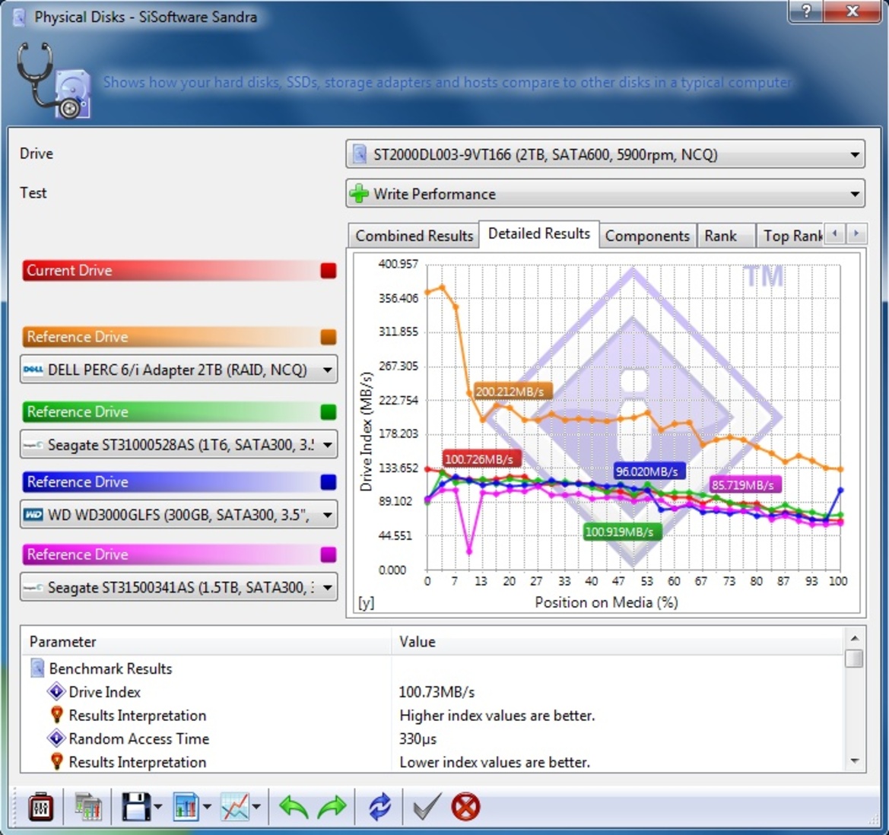Open the Components tab
The image size is (889, 835).
coord(647,236)
